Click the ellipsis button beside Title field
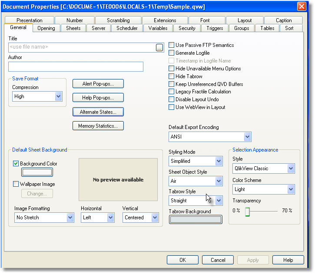 [x=159, y=48]
